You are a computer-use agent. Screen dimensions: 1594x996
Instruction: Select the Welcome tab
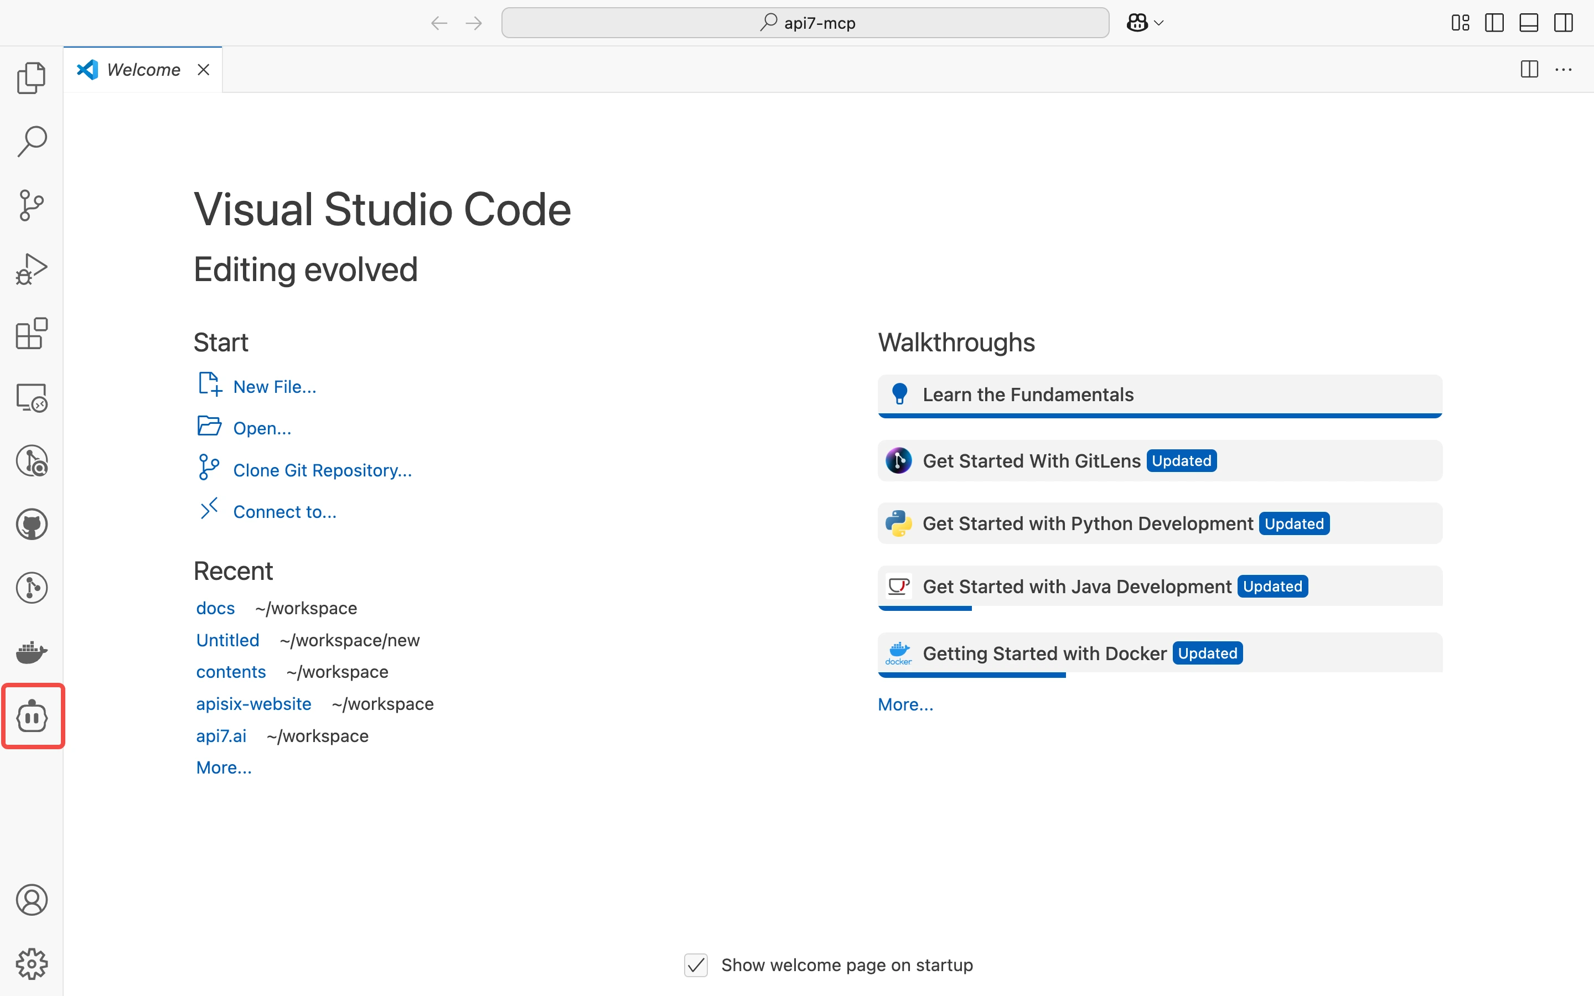tap(143, 69)
